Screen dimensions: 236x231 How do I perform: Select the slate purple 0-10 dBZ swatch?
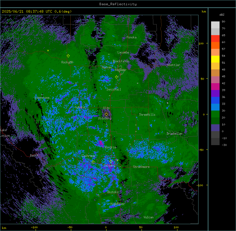click(x=215, y=128)
